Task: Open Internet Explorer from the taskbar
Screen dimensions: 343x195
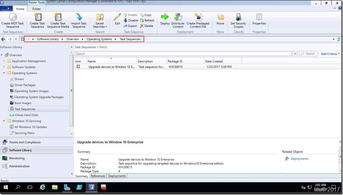Action: click(42, 187)
